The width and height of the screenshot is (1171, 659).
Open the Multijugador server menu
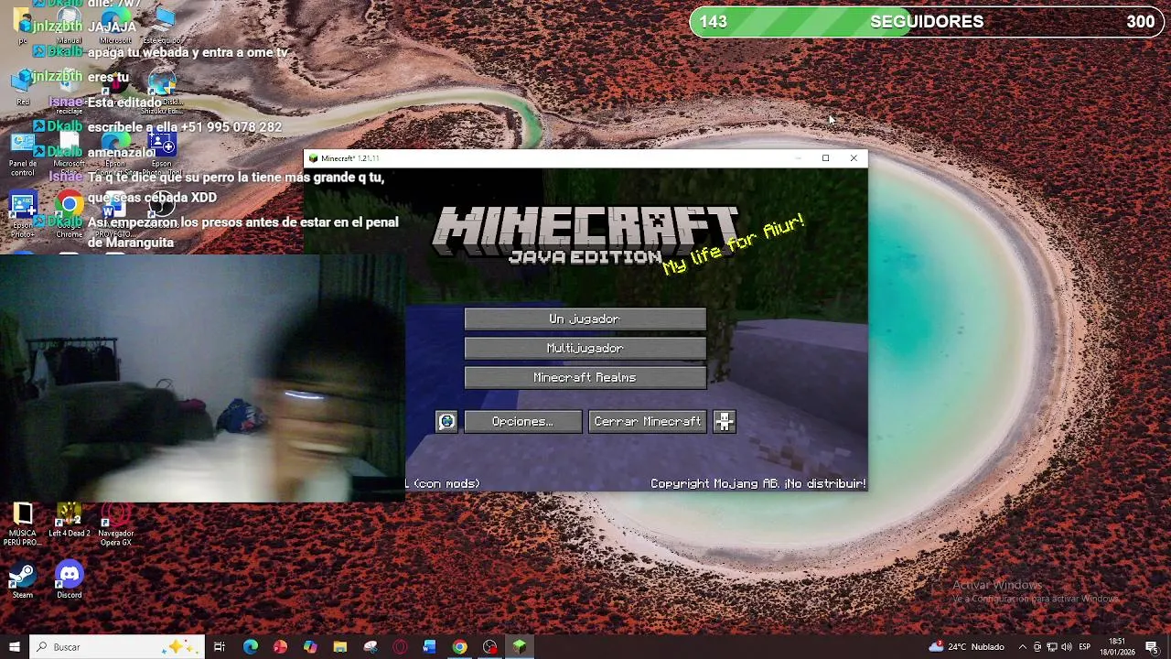(585, 348)
